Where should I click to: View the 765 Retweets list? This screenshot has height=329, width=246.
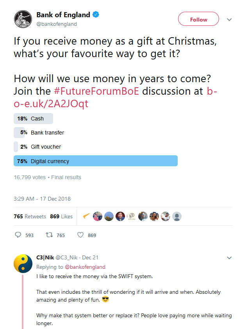30,216
